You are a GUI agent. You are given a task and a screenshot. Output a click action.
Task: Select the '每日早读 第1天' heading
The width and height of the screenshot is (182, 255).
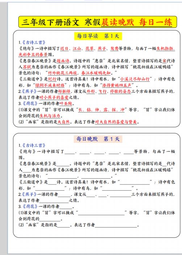pyautogui.click(x=98, y=36)
